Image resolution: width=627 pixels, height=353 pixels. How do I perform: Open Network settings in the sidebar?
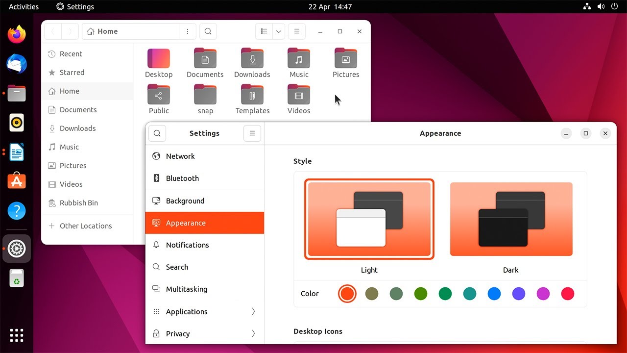pos(180,156)
